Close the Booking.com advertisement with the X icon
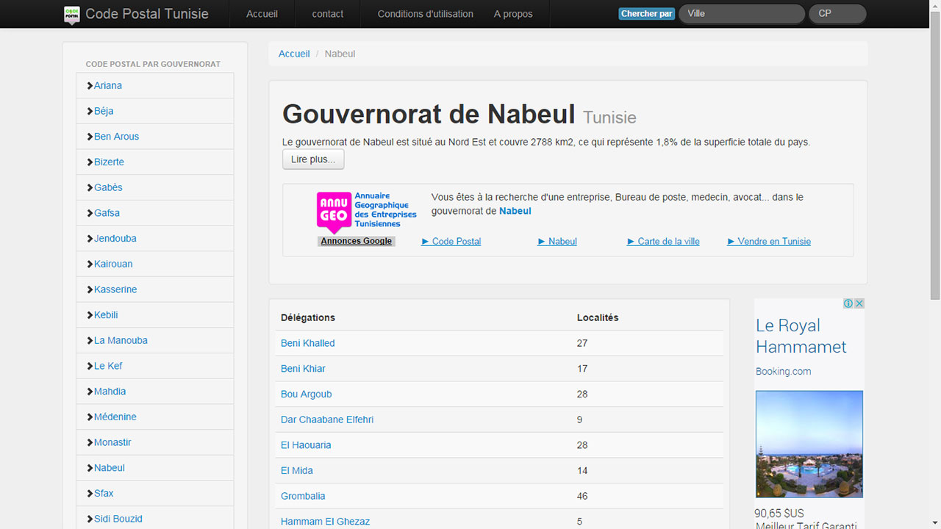The height and width of the screenshot is (529, 941). point(859,303)
